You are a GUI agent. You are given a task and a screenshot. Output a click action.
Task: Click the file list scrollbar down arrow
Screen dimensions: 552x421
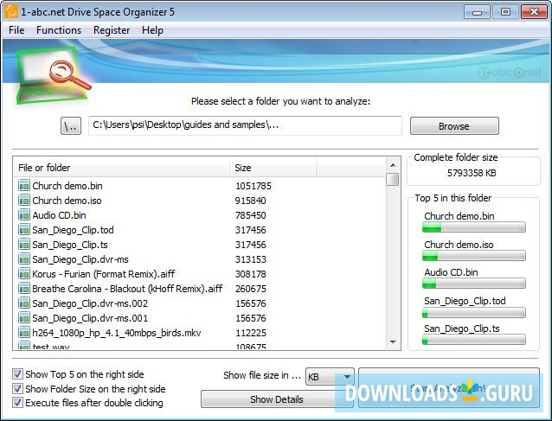(393, 341)
